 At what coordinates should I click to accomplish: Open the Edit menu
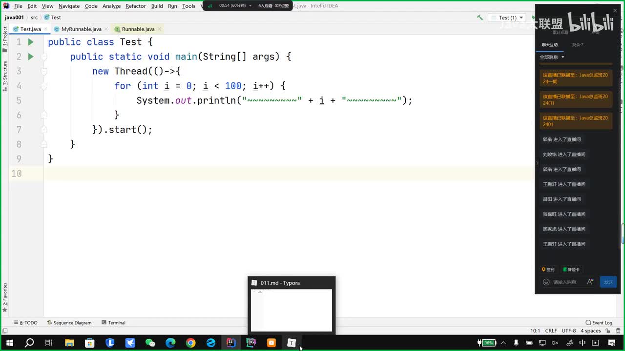point(32,6)
